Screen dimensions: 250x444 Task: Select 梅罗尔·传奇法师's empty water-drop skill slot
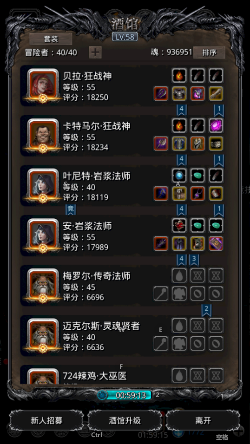tap(179, 275)
